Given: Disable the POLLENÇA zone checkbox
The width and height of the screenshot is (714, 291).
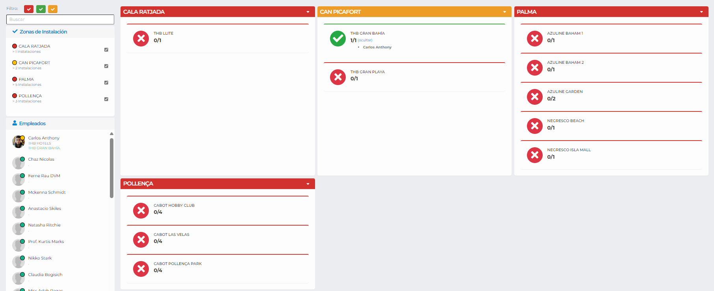Looking at the screenshot, I should [x=106, y=99].
